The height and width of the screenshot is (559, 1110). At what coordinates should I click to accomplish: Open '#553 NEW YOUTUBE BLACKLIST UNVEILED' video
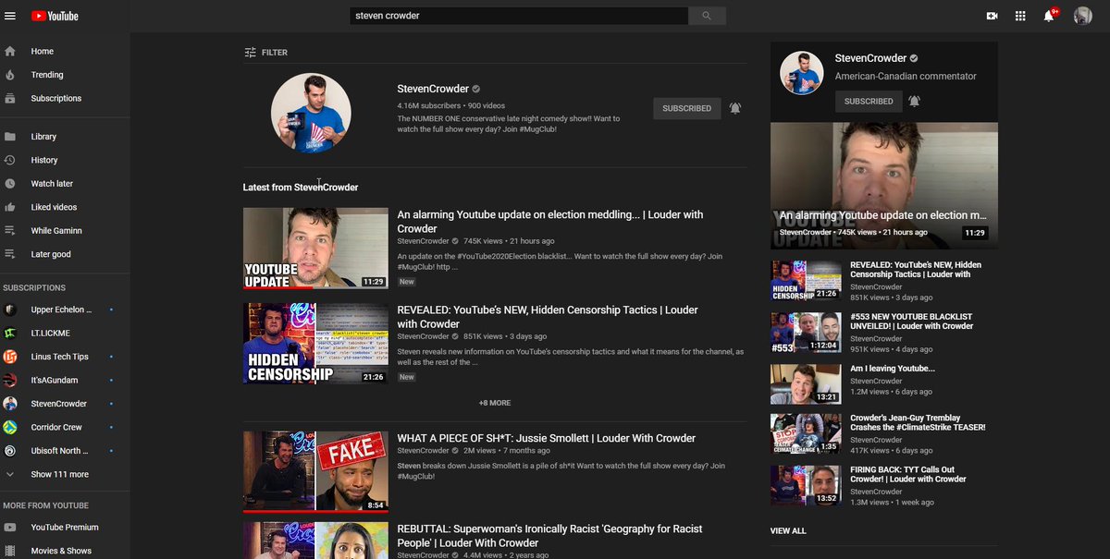click(x=912, y=322)
